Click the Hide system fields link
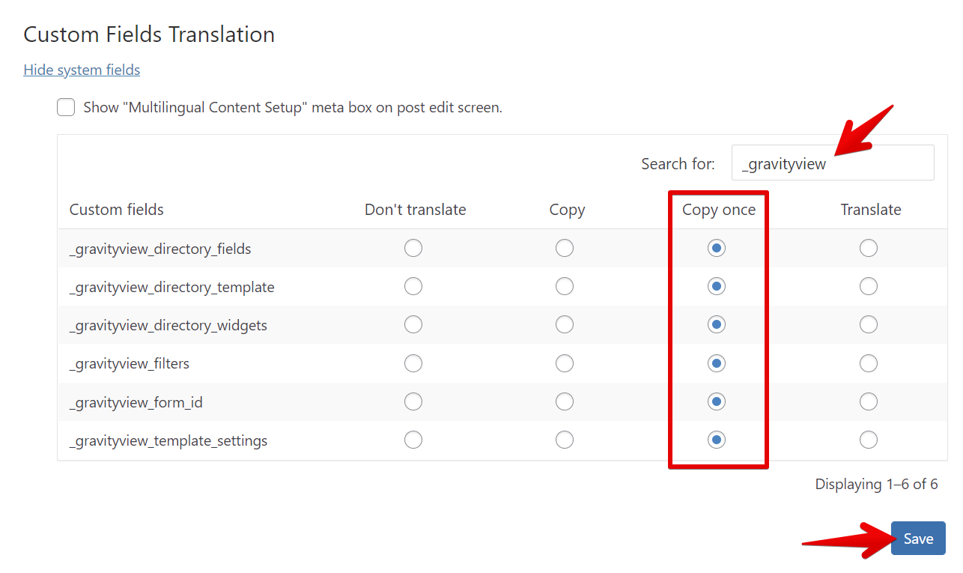The width and height of the screenshot is (963, 573). (82, 70)
